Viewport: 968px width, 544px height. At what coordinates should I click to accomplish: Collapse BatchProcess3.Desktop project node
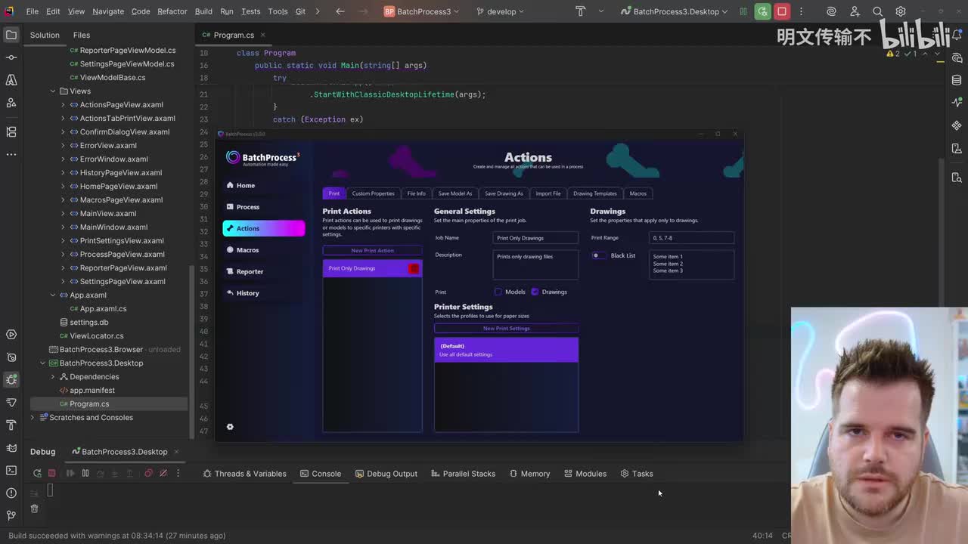(42, 363)
